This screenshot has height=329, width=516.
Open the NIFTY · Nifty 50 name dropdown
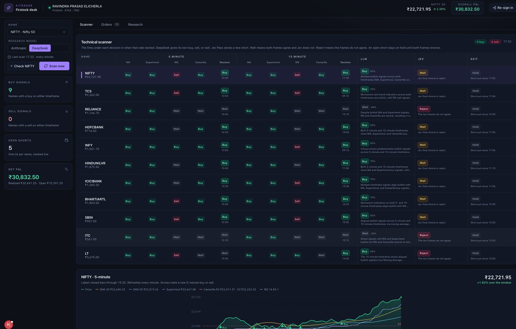pyautogui.click(x=38, y=32)
